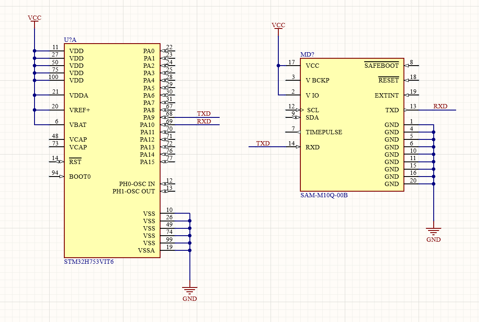Click the TXD net label left of pin 14
The height and width of the screenshot is (322, 479).
[x=263, y=143]
